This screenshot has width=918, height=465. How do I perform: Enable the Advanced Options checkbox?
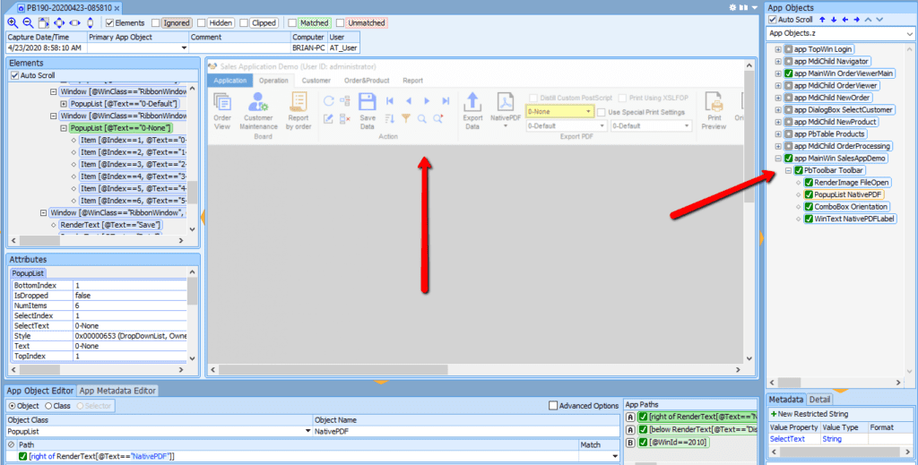click(552, 405)
